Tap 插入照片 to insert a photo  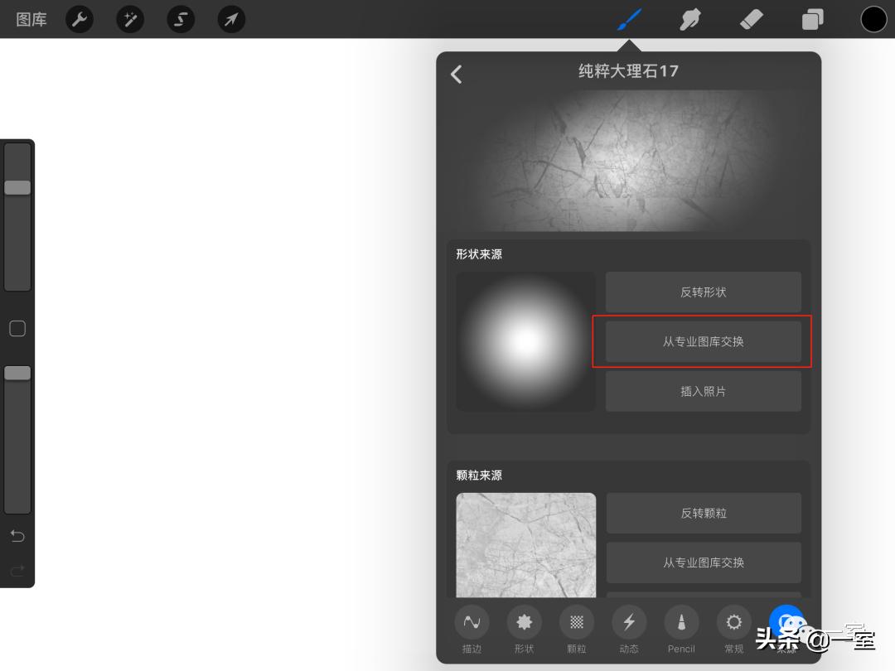click(x=703, y=390)
